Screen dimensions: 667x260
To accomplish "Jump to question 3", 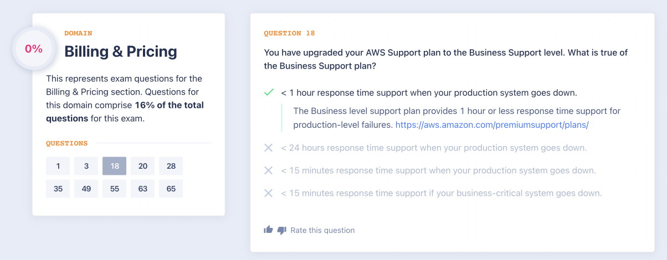I will click(x=86, y=166).
